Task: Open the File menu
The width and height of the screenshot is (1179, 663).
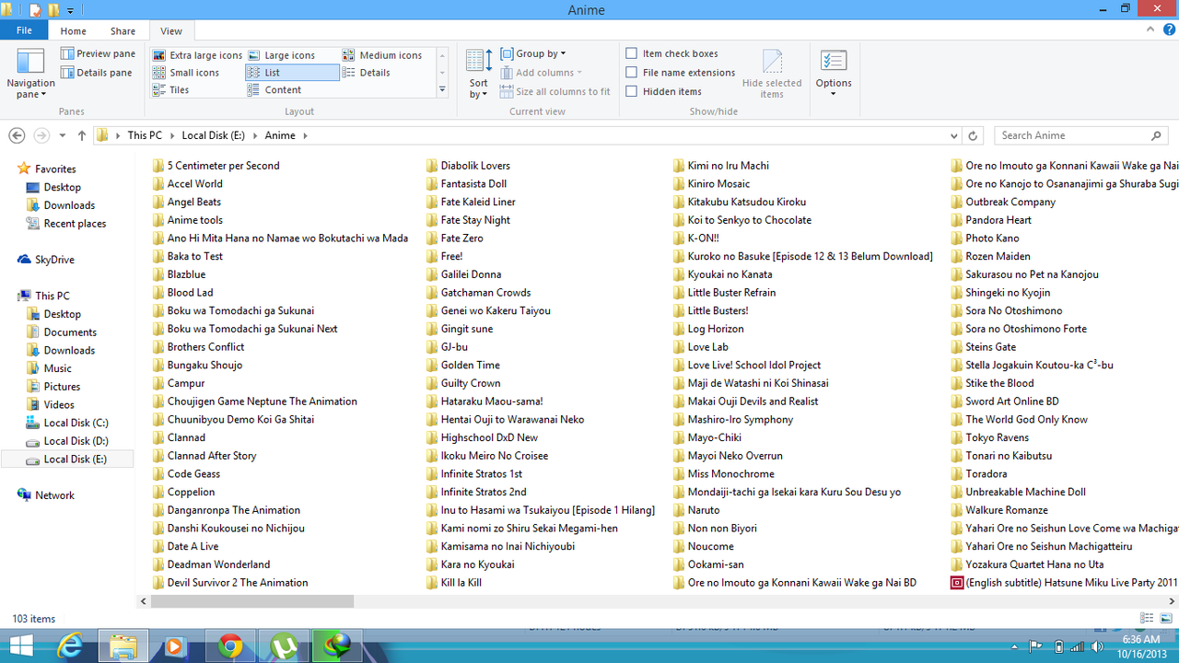Action: click(24, 31)
